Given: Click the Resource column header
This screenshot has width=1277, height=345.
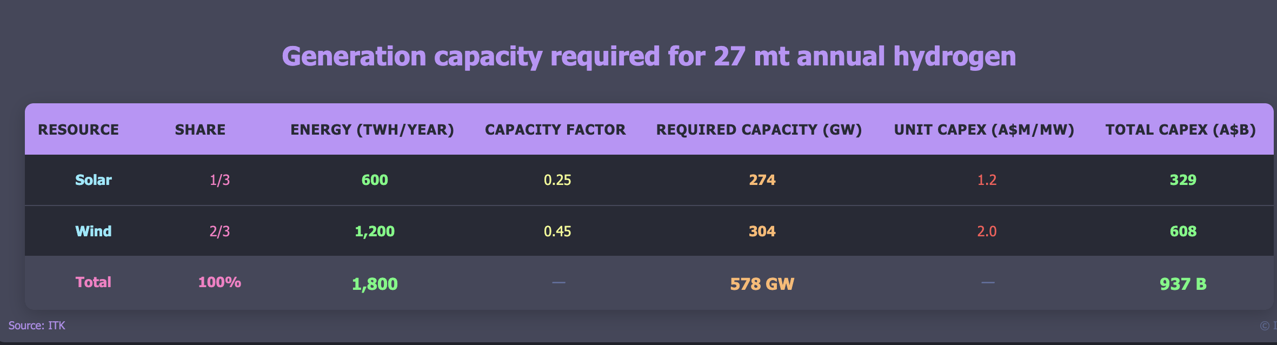Looking at the screenshot, I should (78, 130).
